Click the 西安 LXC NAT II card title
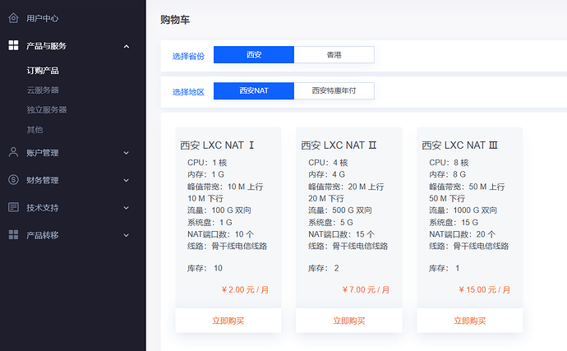Screen dimensions: 567x351 click(339, 145)
